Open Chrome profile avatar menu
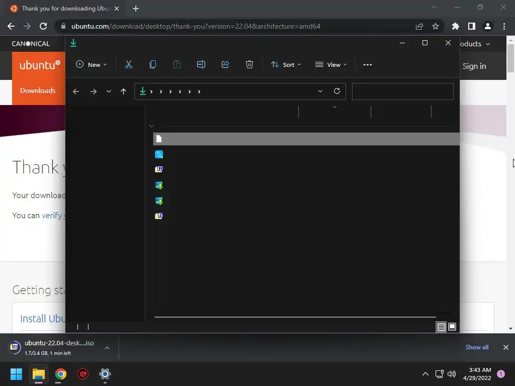The width and height of the screenshot is (515, 386). [x=488, y=26]
